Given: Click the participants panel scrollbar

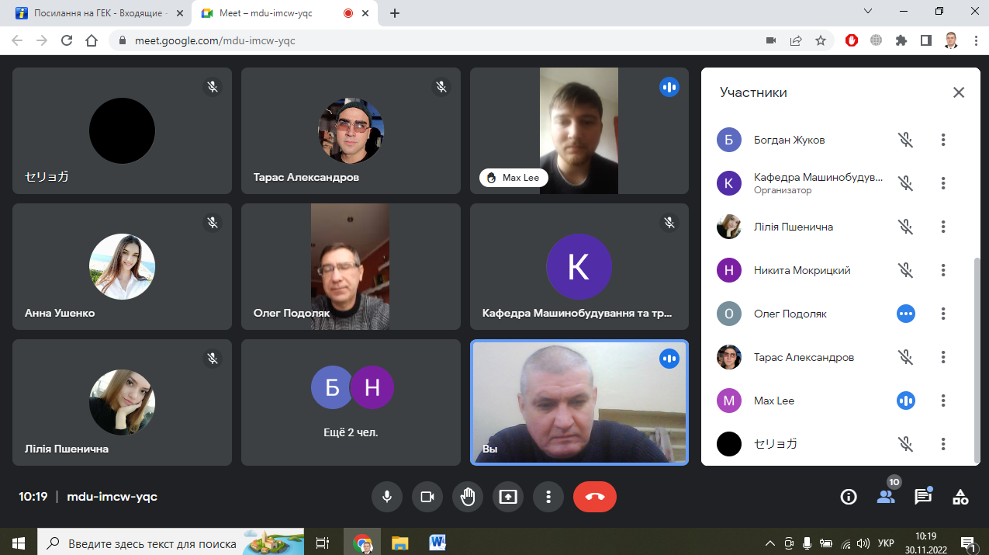Looking at the screenshot, I should (977, 357).
